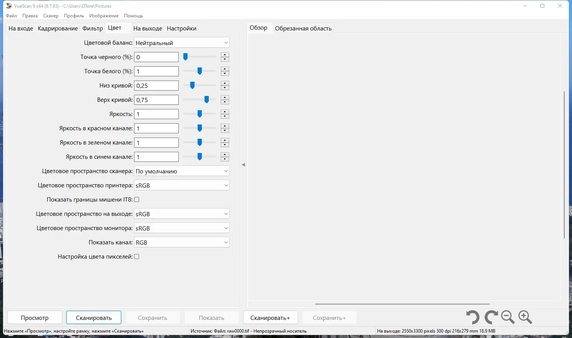This screenshot has width=572, height=338.
Task: Click the Низ кривой slider handle
Action: [192, 86]
